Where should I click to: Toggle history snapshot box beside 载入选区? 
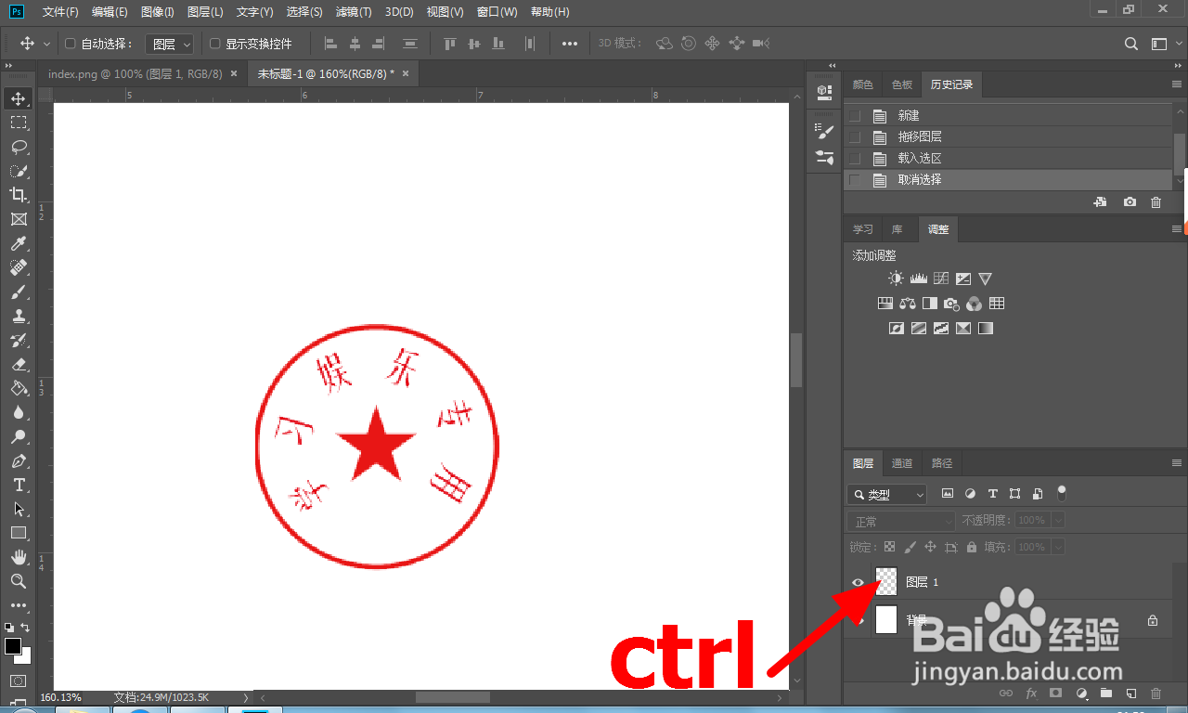click(855, 159)
